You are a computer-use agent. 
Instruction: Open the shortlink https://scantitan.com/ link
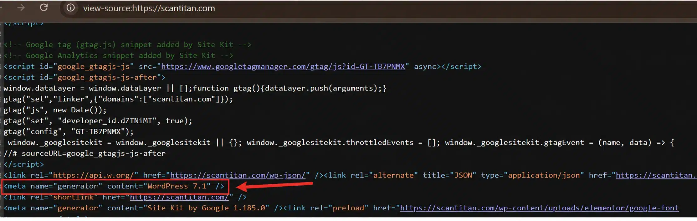(x=179, y=197)
